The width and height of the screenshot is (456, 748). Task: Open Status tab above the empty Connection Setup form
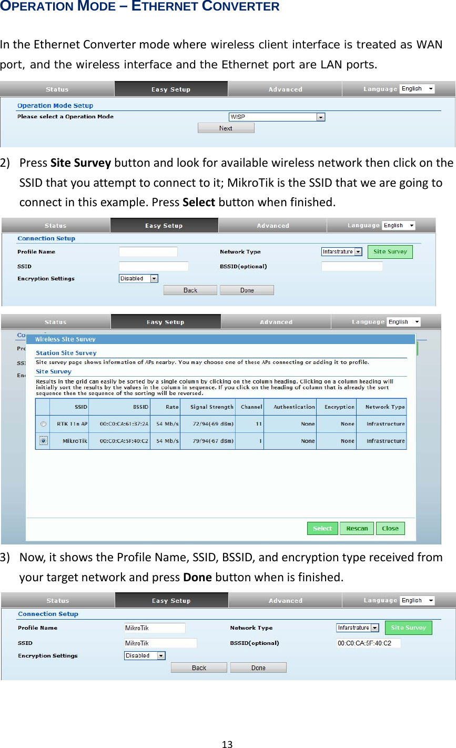click(x=56, y=225)
